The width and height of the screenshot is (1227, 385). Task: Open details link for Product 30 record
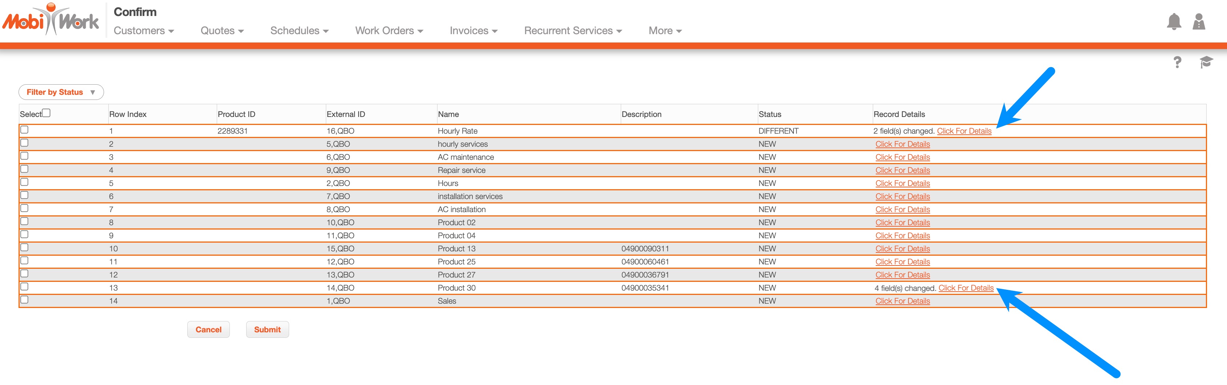coord(966,288)
